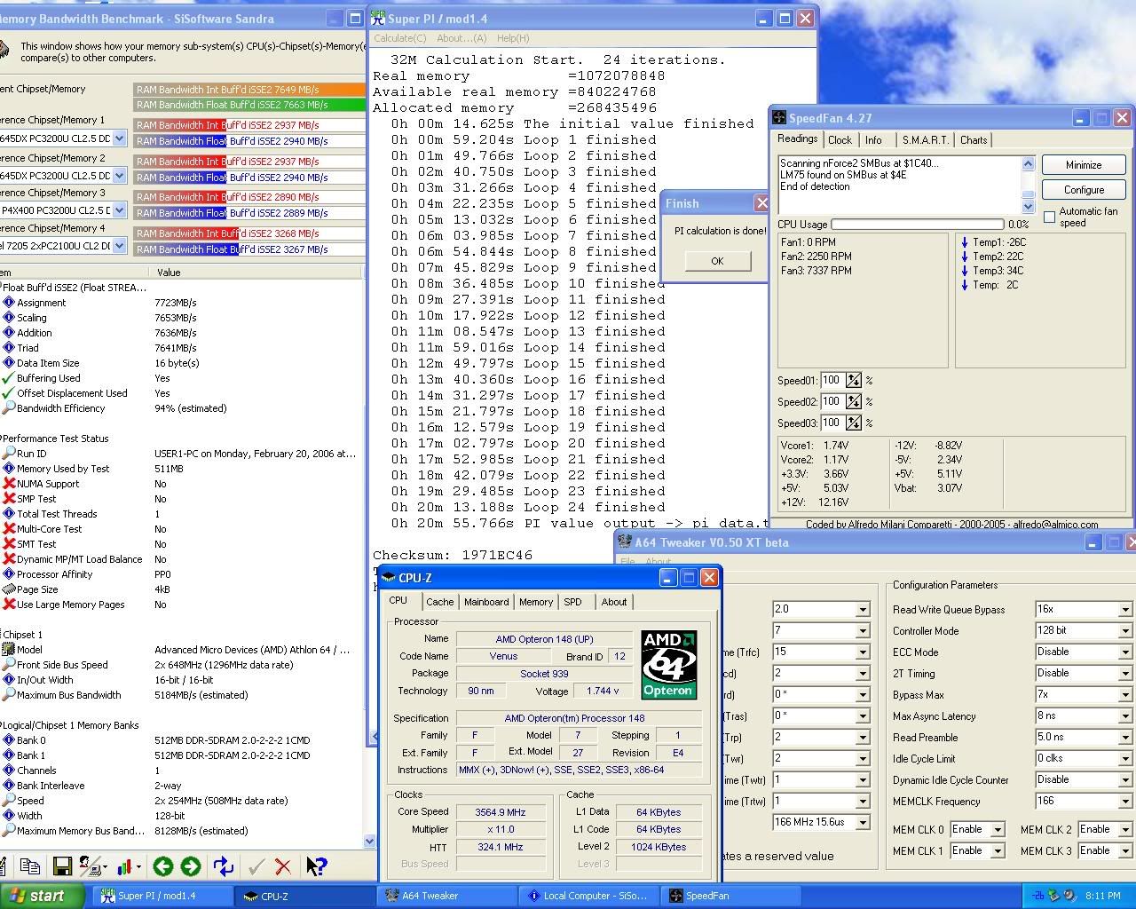This screenshot has width=1136, height=909.
Task: Click the bar-chart icon in Sandra's toolbar
Action: coord(124,866)
